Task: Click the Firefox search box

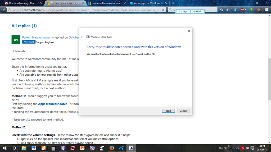Action: coord(192,10)
